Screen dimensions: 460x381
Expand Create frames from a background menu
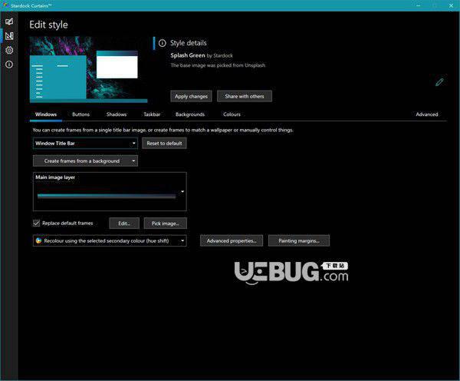(85, 161)
